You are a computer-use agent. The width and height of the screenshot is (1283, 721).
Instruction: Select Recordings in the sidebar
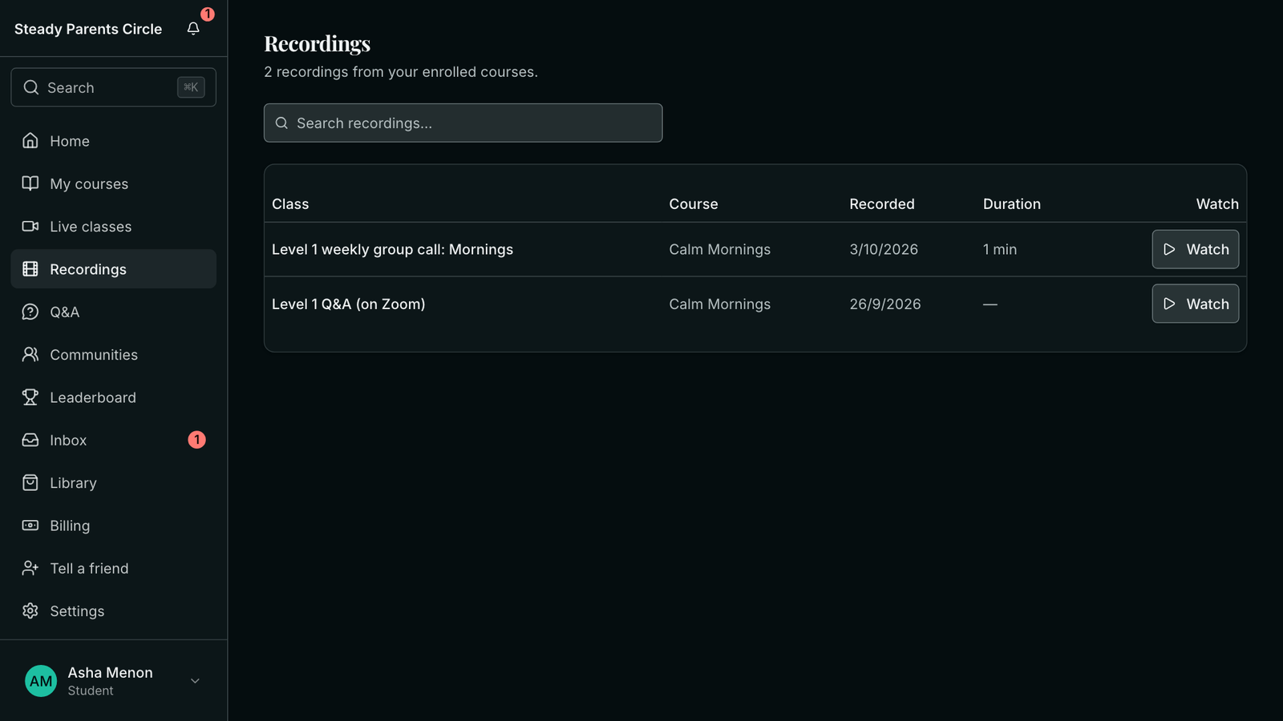click(114, 269)
